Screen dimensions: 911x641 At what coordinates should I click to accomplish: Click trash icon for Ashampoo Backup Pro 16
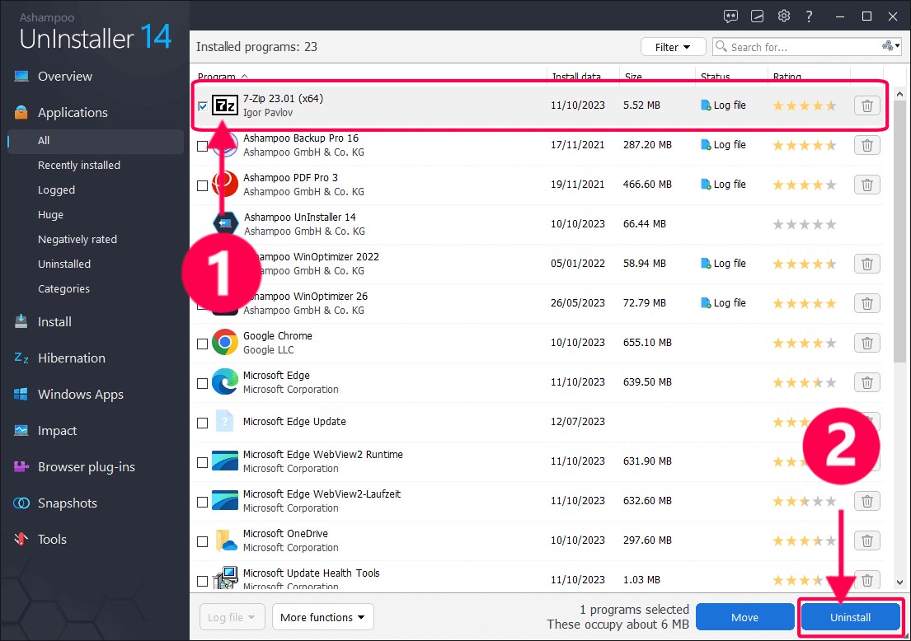pos(866,145)
